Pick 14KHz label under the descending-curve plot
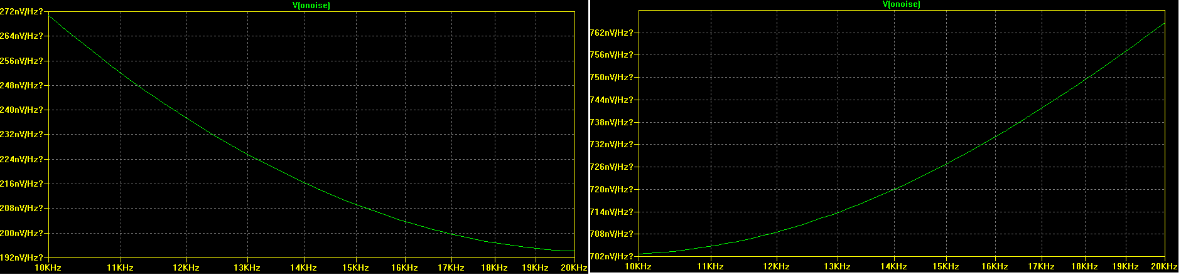 (x=304, y=268)
